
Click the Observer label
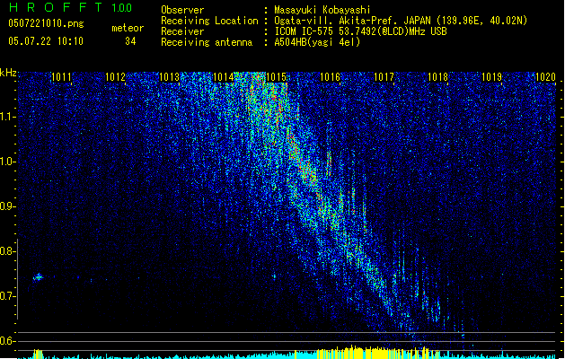click(x=182, y=10)
